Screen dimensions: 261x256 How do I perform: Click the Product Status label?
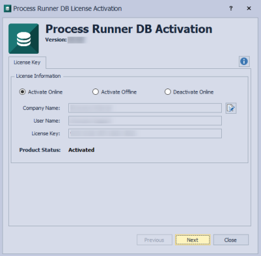pyautogui.click(x=40, y=150)
